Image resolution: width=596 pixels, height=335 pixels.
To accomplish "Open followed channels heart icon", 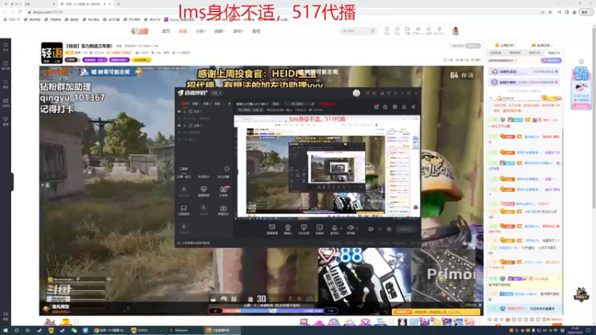I will (397, 31).
